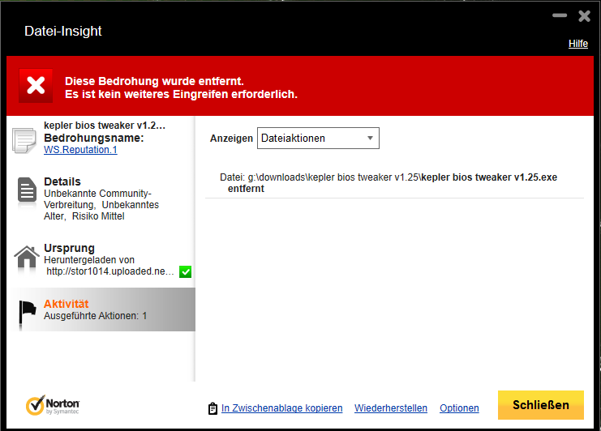Click the 'Bedrohungsname:' label

tap(94, 138)
